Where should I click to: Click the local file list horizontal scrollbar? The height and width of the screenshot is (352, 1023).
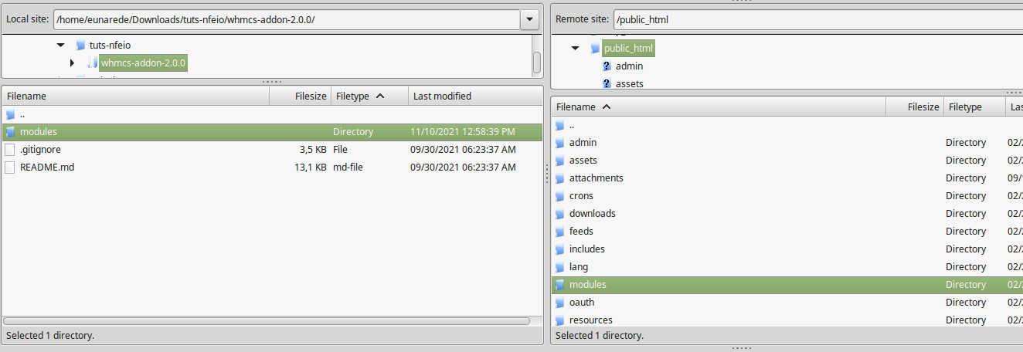point(266,320)
